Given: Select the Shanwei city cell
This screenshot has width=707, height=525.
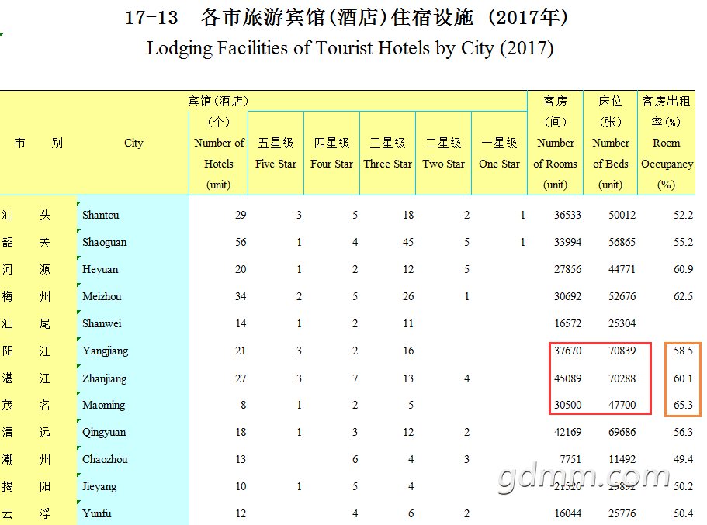Looking at the screenshot, I should pos(133,323).
